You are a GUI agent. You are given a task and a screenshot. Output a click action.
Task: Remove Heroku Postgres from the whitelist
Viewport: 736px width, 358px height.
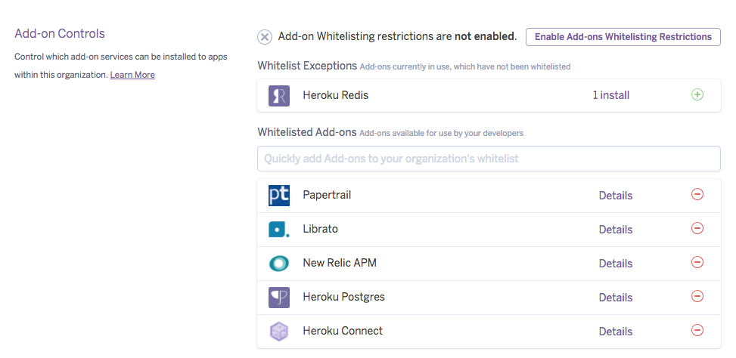697,296
